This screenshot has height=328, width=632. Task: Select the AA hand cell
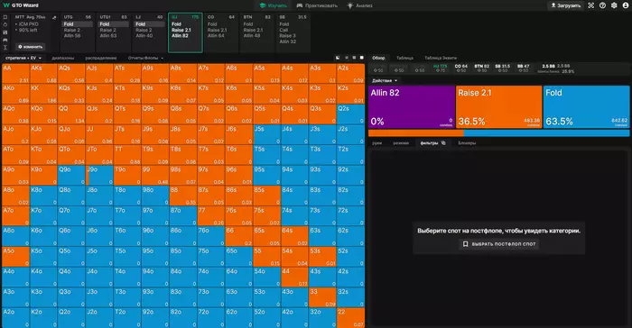(15, 74)
